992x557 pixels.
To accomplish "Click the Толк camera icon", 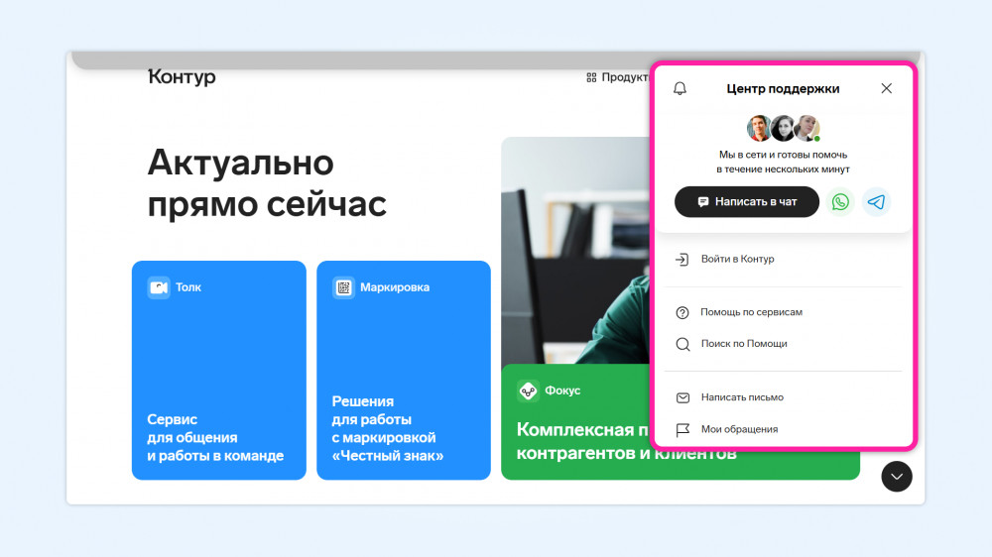I will point(159,287).
